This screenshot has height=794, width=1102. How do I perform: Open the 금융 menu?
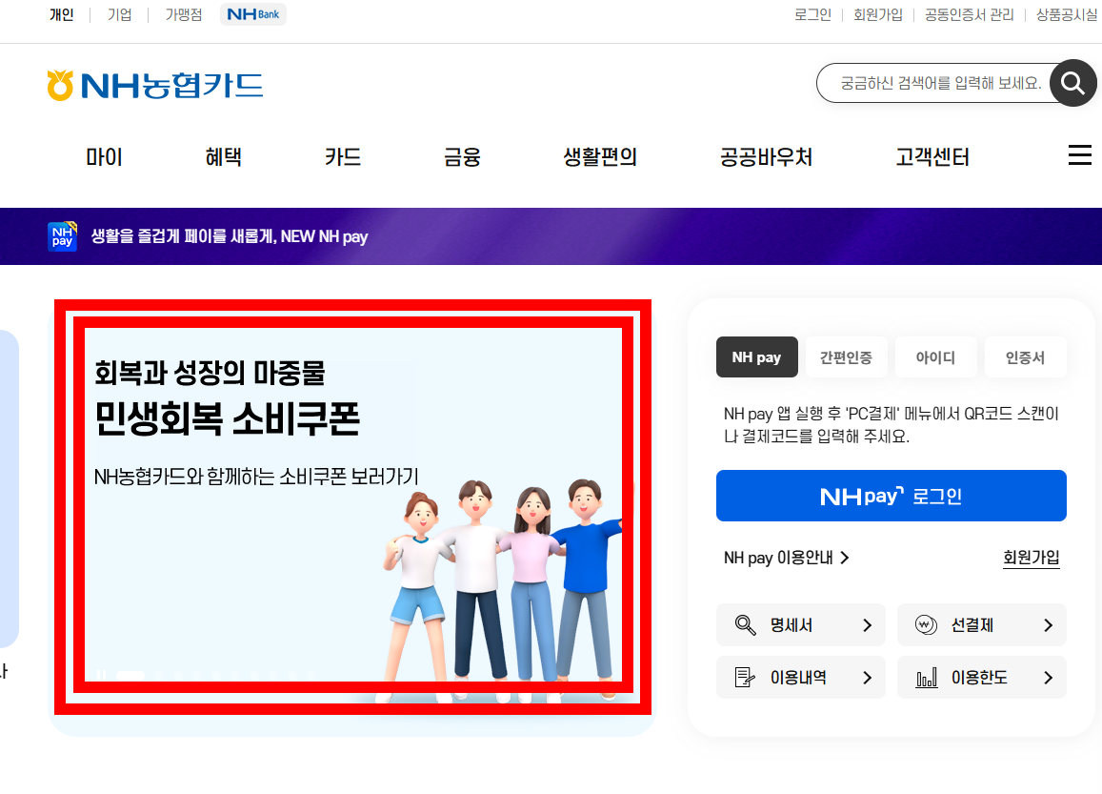463,157
